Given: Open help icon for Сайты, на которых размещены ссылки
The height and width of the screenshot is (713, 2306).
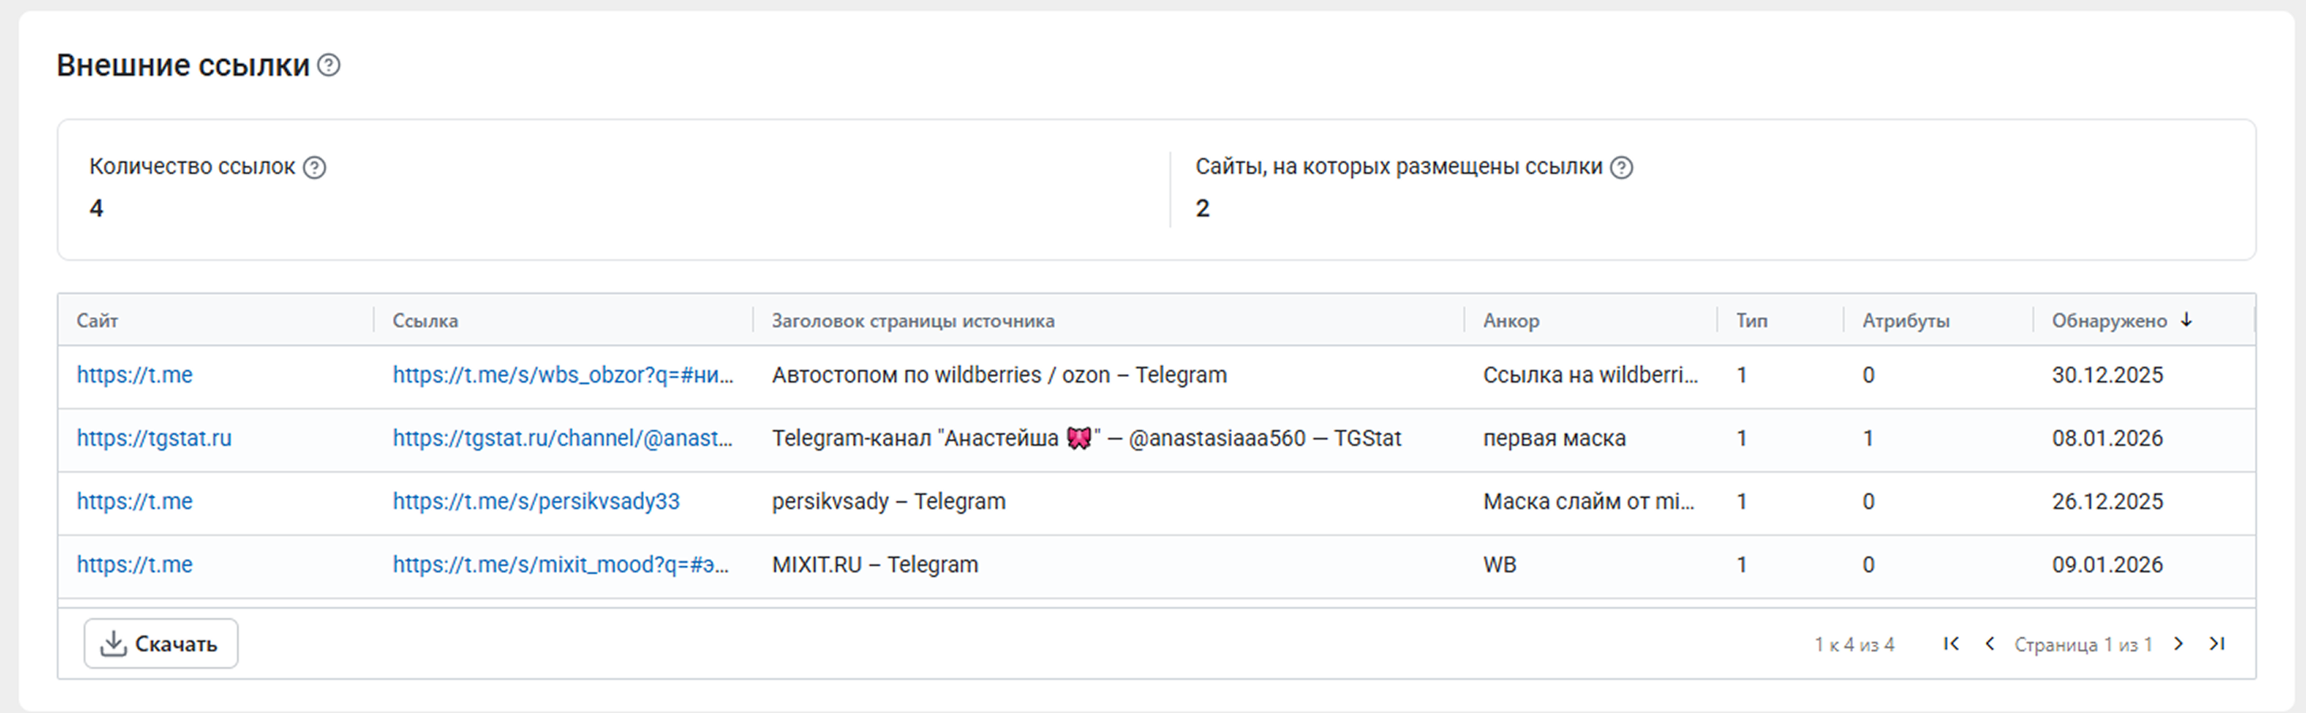Looking at the screenshot, I should click(x=1621, y=168).
